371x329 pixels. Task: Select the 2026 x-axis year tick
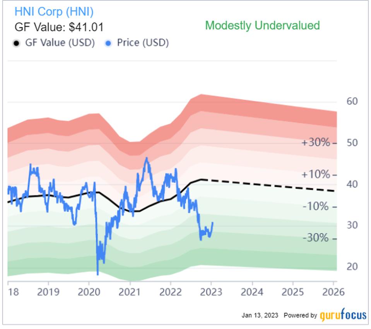point(333,292)
